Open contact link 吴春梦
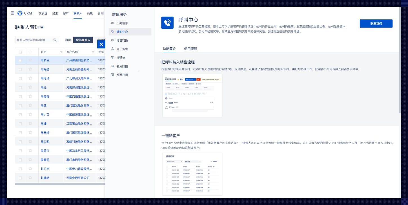Viewport: 408px width, 205px height. 45,160
